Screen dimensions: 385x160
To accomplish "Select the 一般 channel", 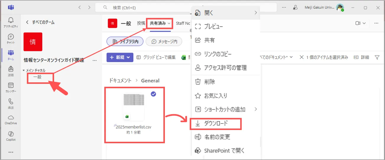I will point(37,77).
